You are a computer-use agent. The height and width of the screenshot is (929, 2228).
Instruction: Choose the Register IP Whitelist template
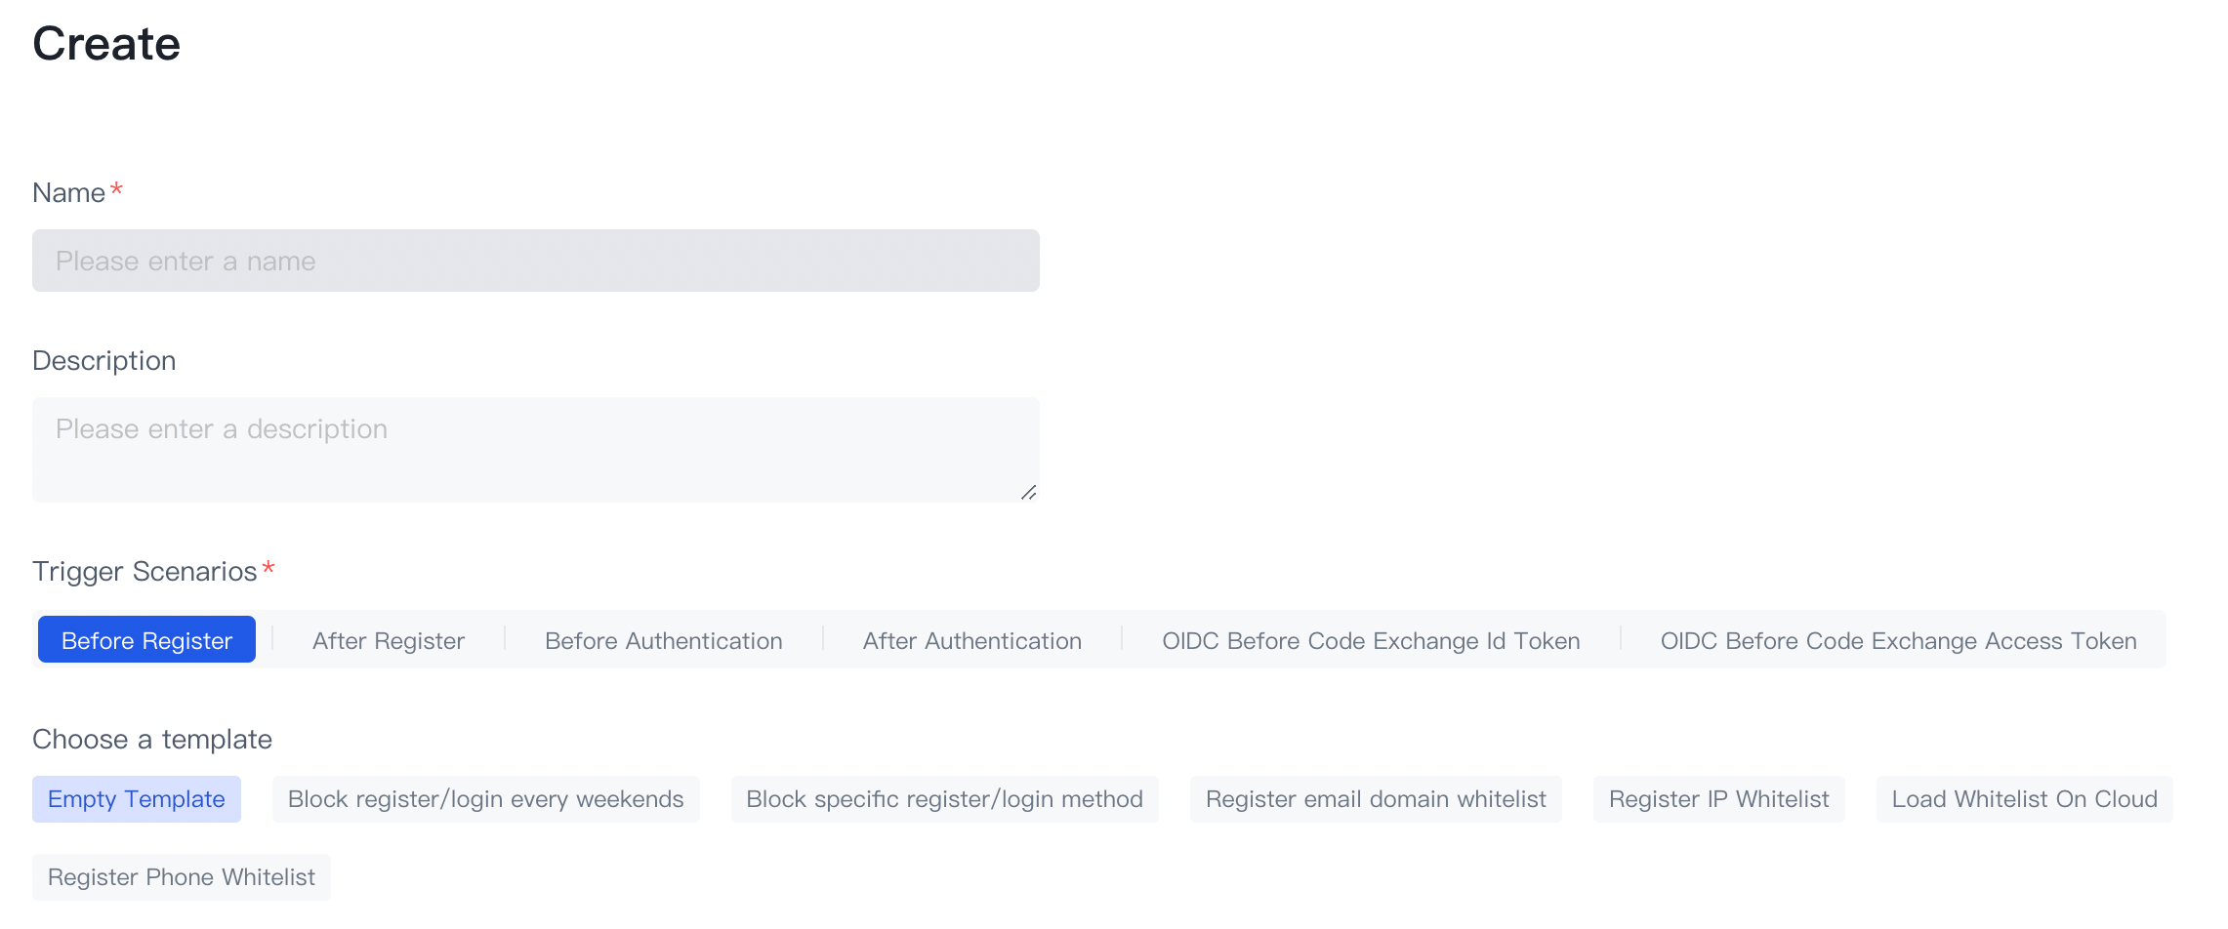pos(1717,799)
